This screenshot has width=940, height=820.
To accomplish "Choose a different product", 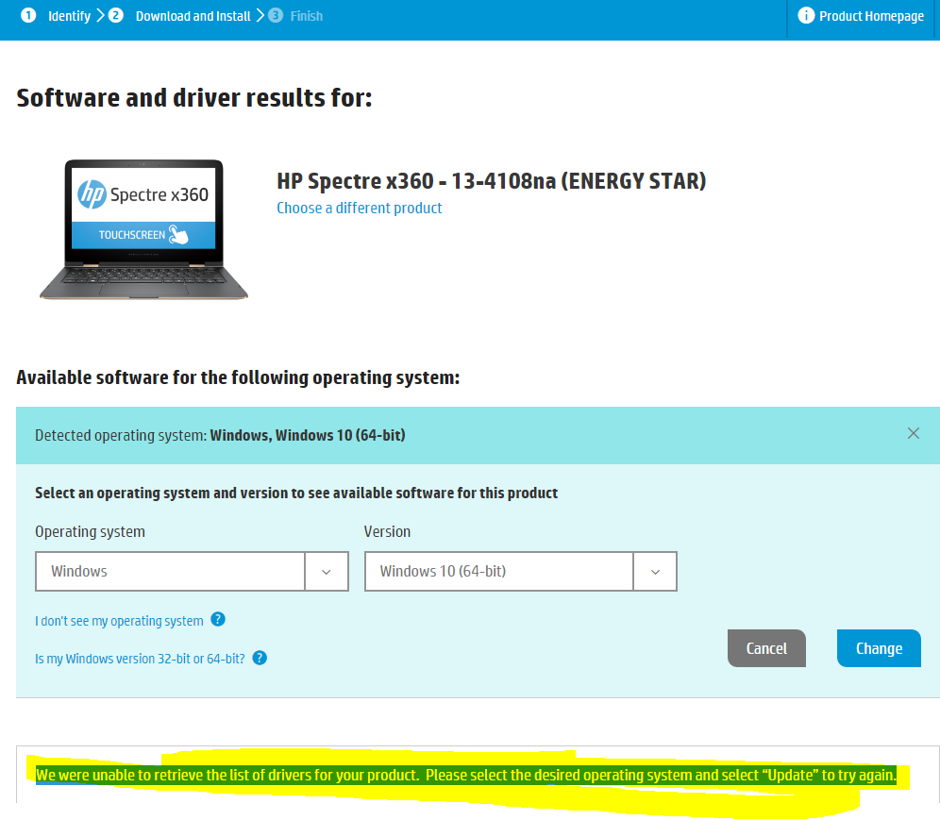I will [x=359, y=208].
